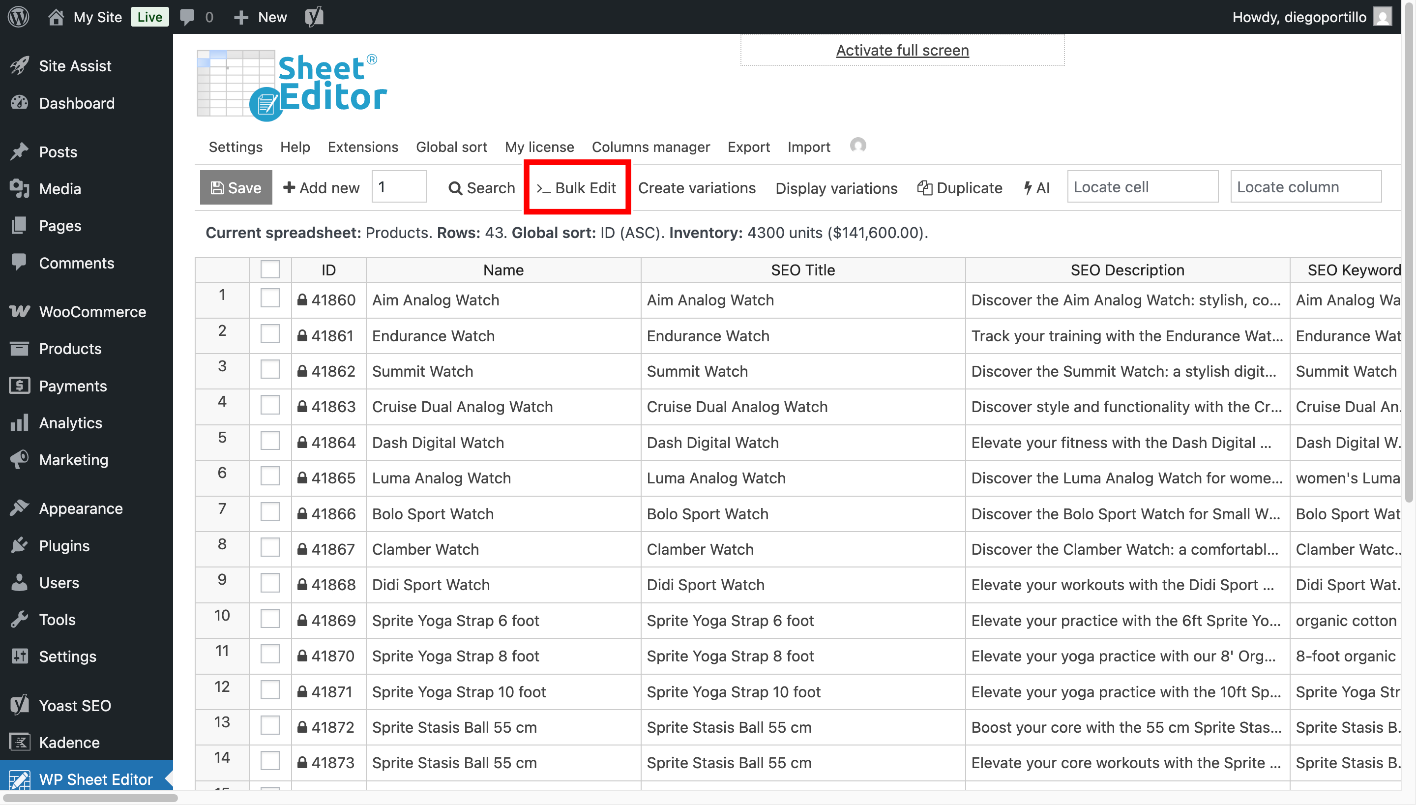Open Yoast SEO icon in admin bar
The height and width of the screenshot is (805, 1416).
pos(314,17)
